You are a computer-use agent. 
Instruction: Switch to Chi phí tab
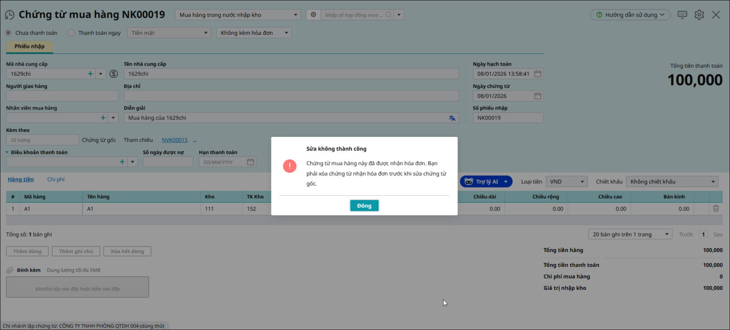tap(56, 179)
